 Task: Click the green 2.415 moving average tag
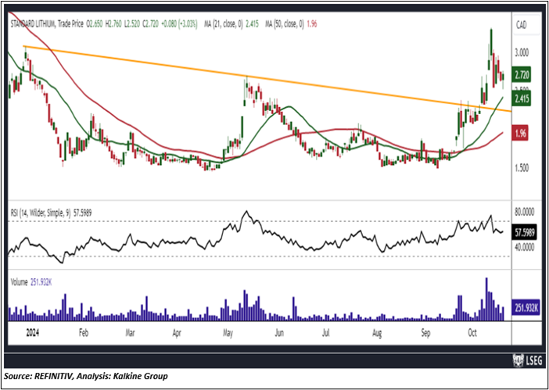click(522, 98)
